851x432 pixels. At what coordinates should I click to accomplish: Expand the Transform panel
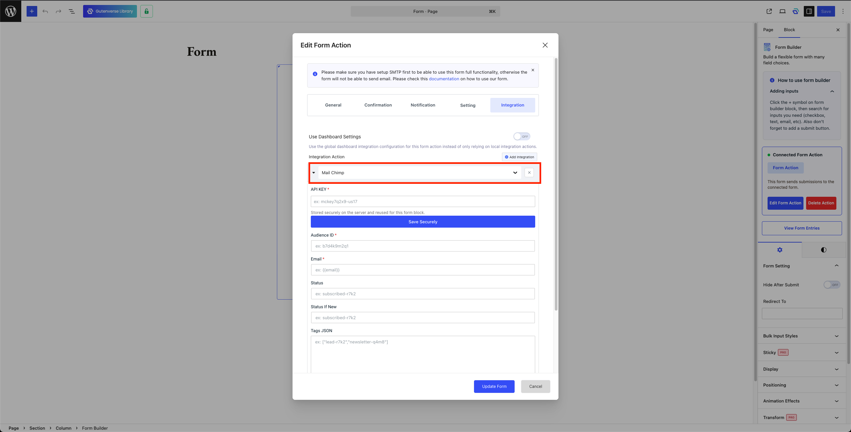coord(802,417)
